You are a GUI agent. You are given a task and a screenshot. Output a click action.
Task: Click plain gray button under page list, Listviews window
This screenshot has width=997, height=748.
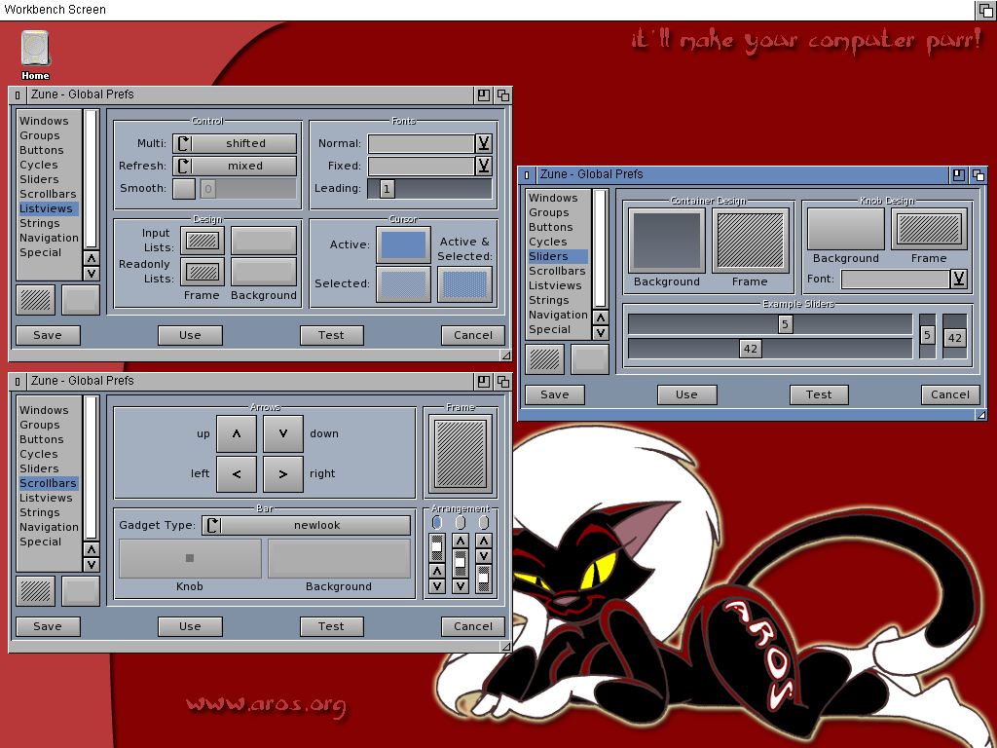coord(81,300)
